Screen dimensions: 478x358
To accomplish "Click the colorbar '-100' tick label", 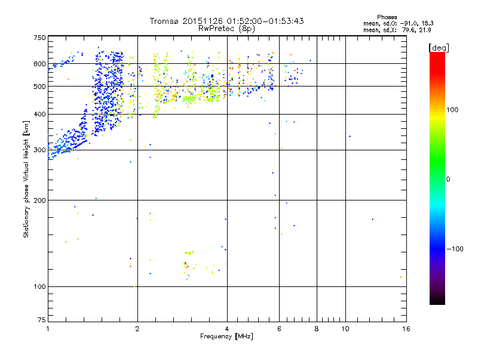I will [455, 249].
